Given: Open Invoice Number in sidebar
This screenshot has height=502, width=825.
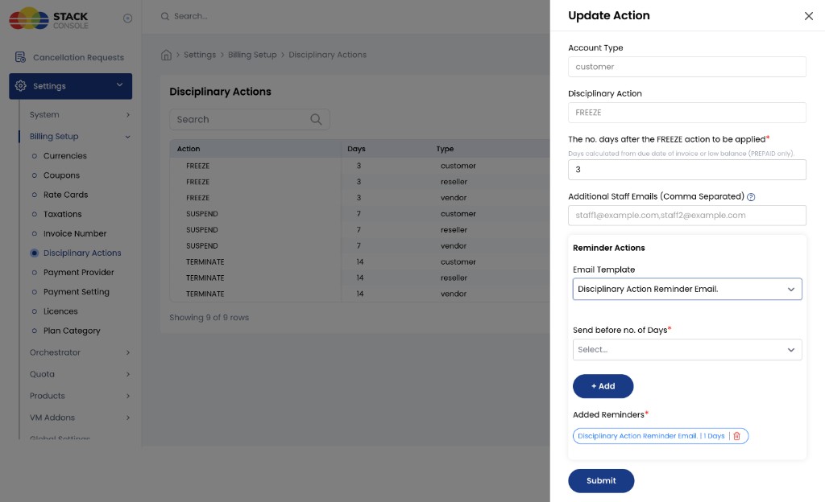Looking at the screenshot, I should click(x=75, y=233).
